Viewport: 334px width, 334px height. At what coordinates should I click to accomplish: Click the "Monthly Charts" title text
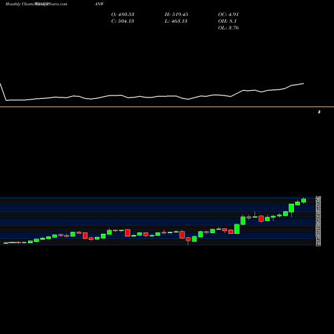point(19,4)
